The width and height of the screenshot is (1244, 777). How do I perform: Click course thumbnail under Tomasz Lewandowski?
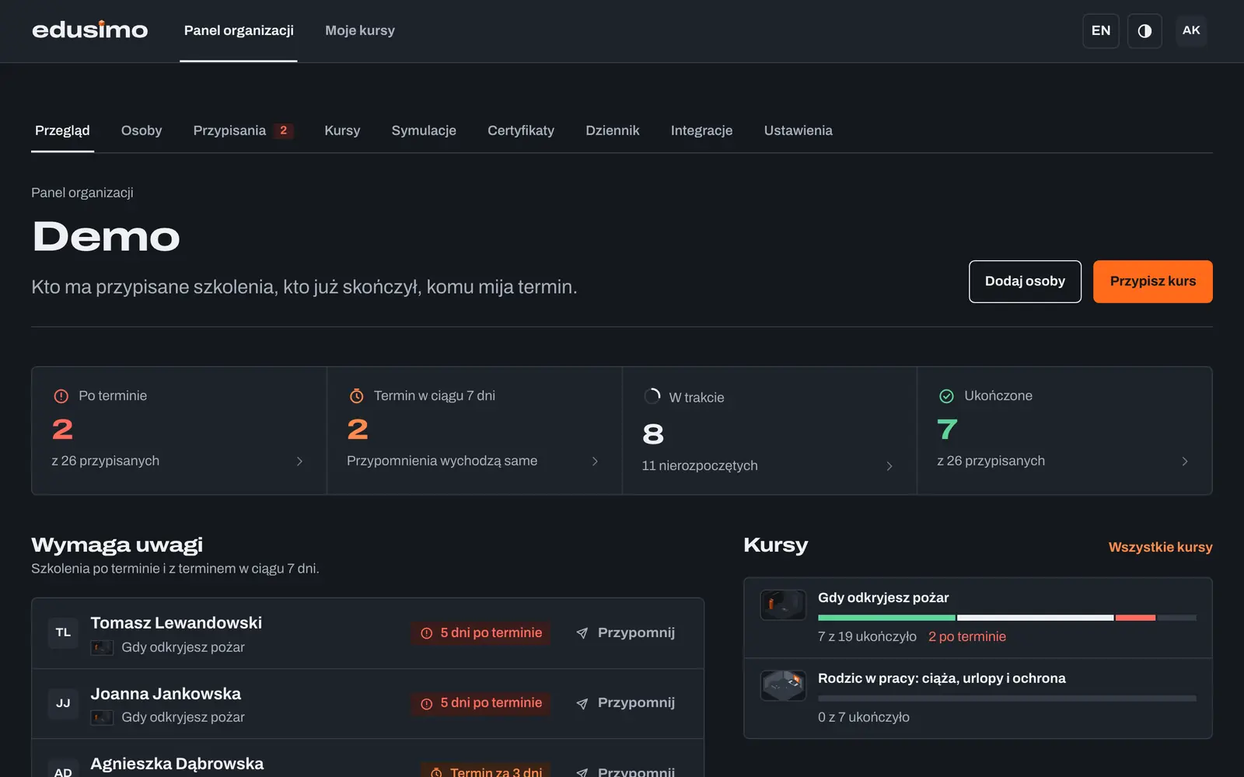click(x=102, y=647)
